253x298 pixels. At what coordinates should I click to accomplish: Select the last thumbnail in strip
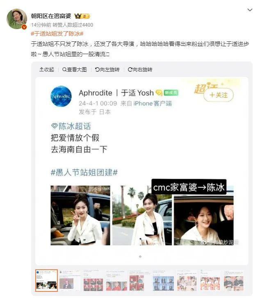234,280
